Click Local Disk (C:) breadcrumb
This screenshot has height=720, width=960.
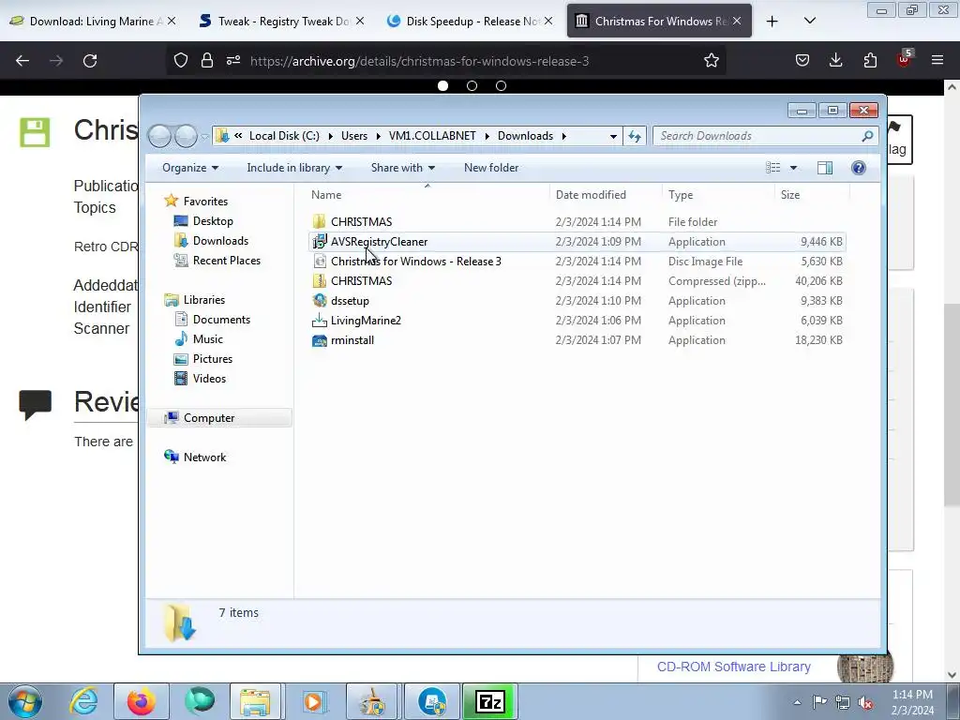(284, 136)
